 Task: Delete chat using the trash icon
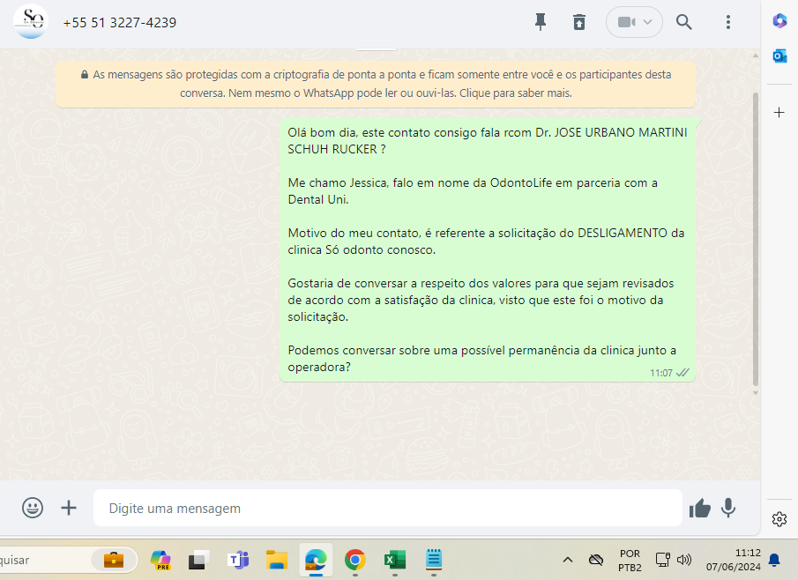pos(579,22)
